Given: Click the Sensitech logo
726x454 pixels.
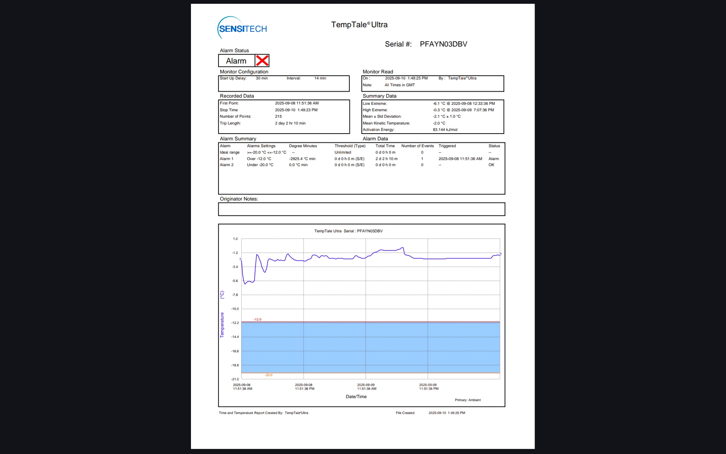Looking at the screenshot, I should (x=242, y=28).
